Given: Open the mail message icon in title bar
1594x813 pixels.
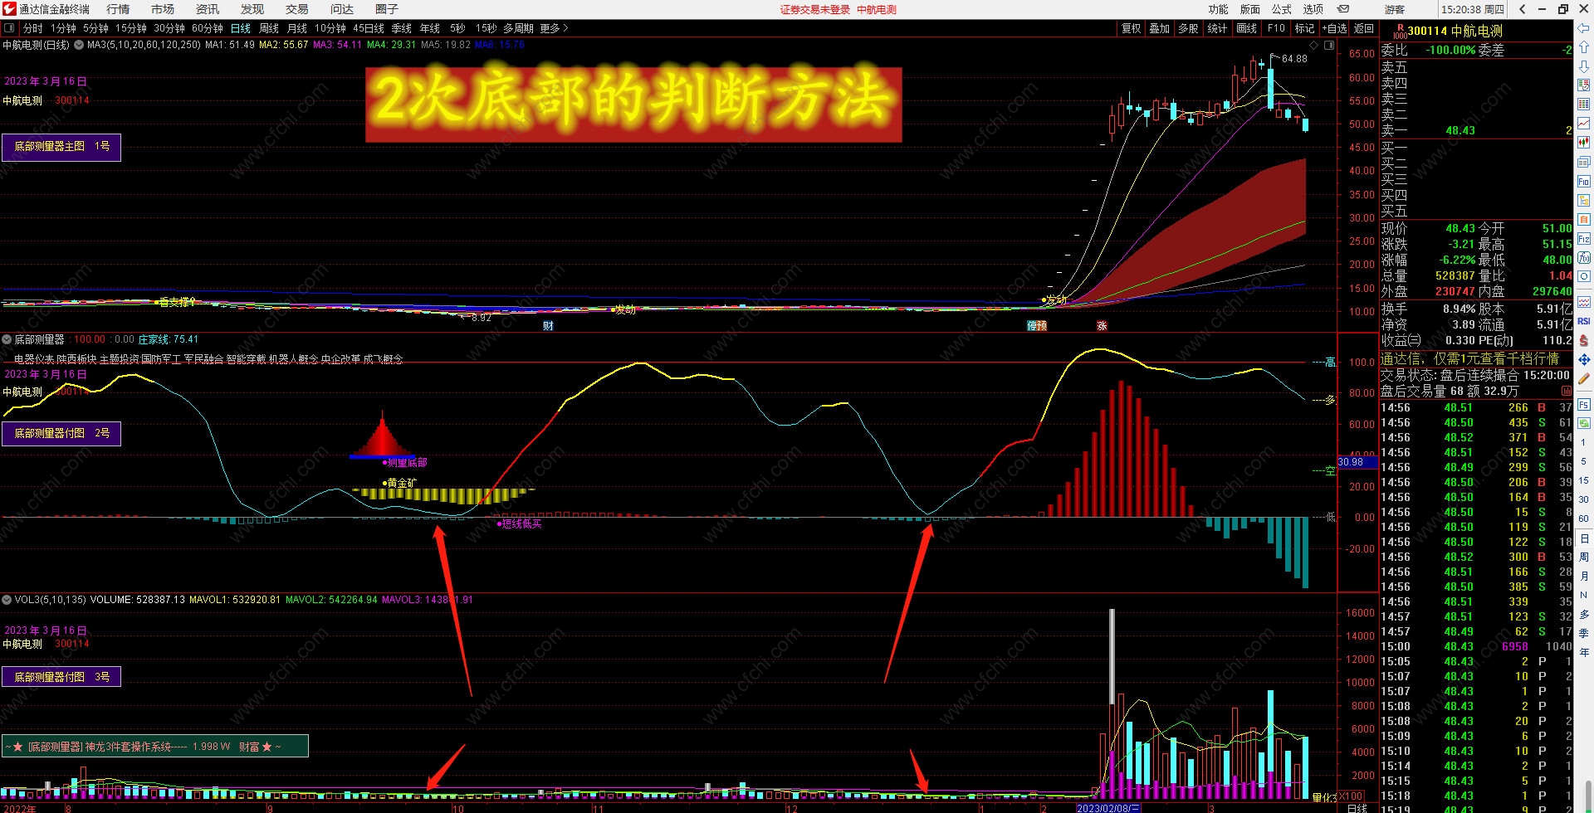Looking at the screenshot, I should [1343, 9].
